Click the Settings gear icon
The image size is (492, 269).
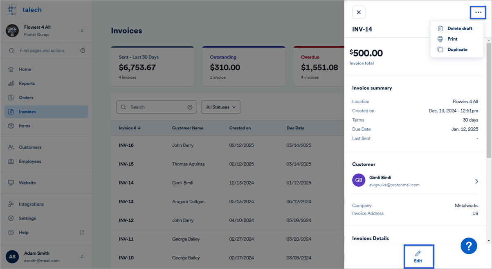11,218
